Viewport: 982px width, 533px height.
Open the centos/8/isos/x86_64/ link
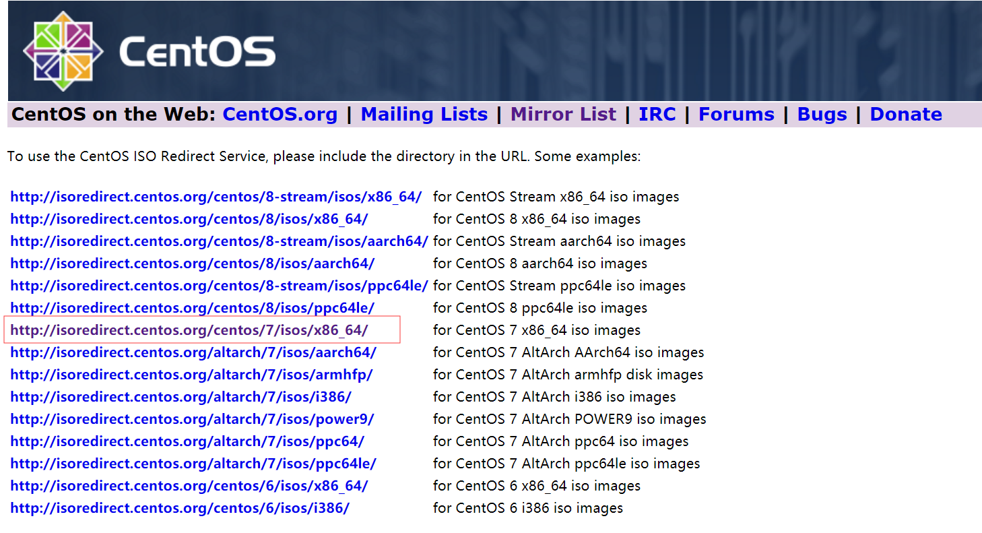coord(189,219)
